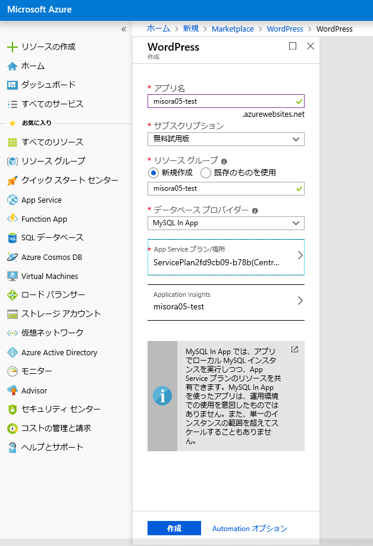Go to 新規 in breadcrumb

(191, 29)
